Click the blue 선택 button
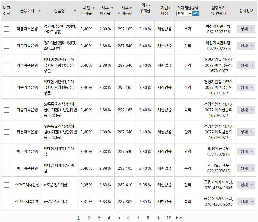 point(196,14)
